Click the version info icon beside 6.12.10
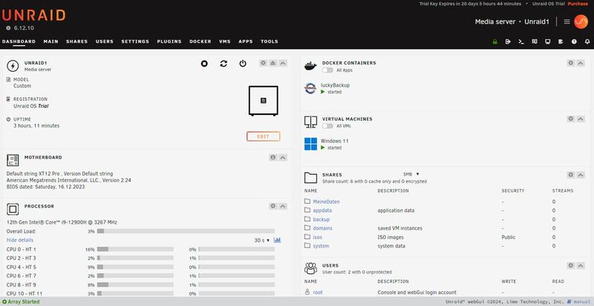Screen dimensions: 594x306 pos(8,28)
